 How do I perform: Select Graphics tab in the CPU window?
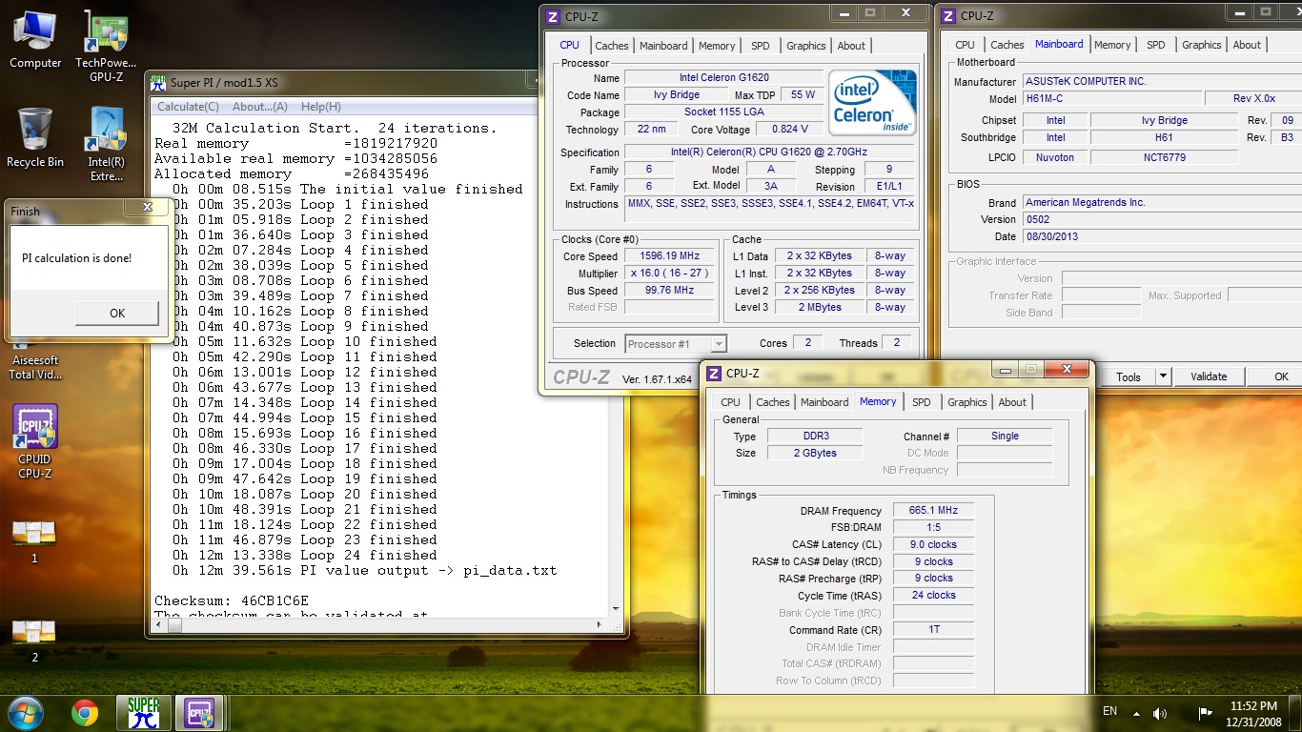[806, 46]
